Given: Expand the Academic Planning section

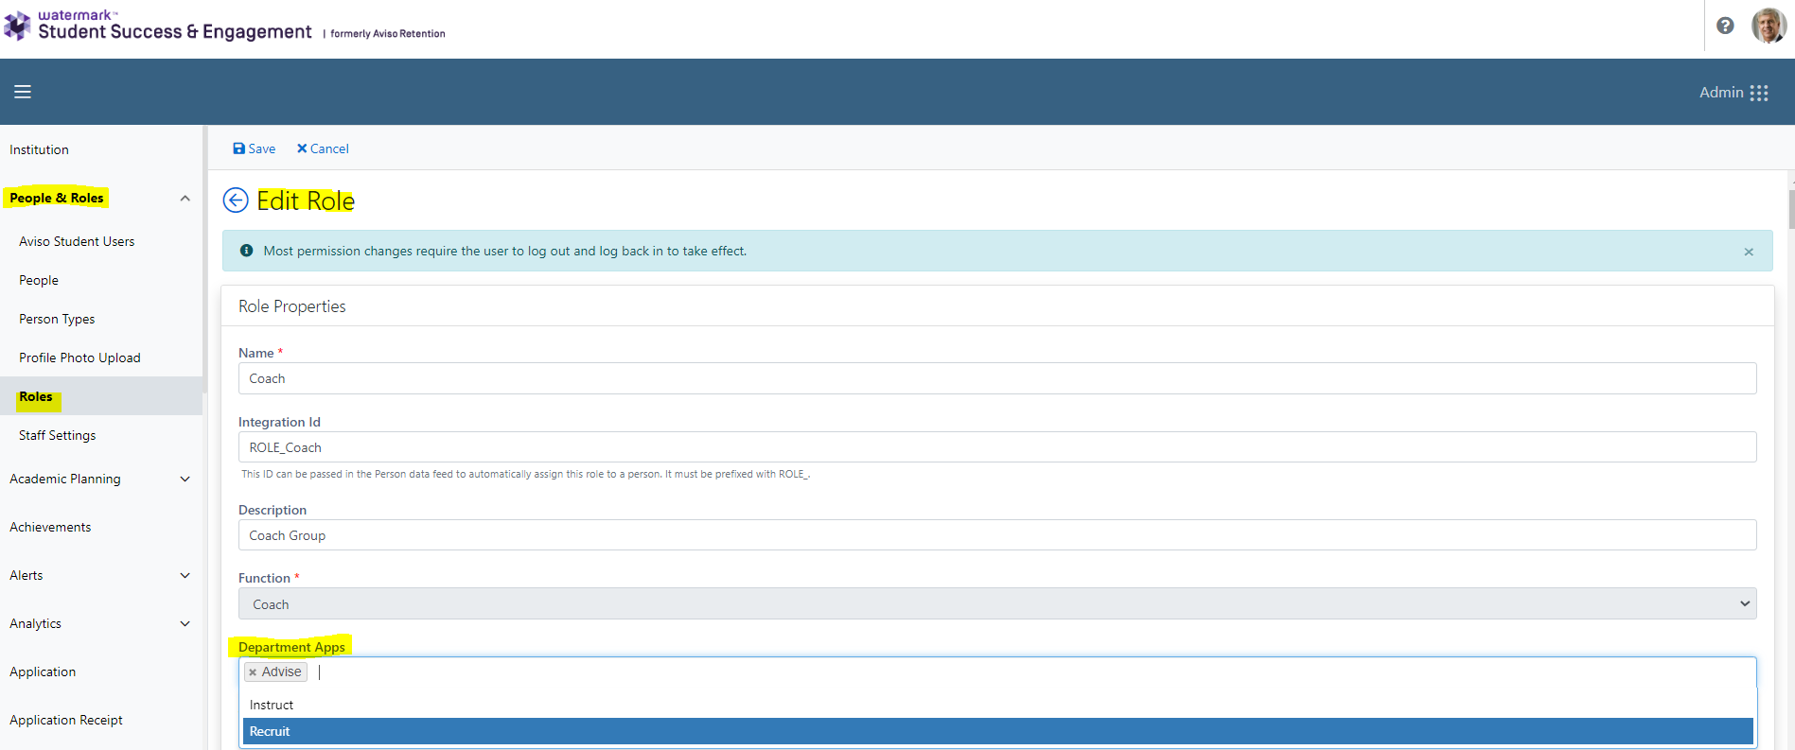Looking at the screenshot, I should (x=185, y=479).
